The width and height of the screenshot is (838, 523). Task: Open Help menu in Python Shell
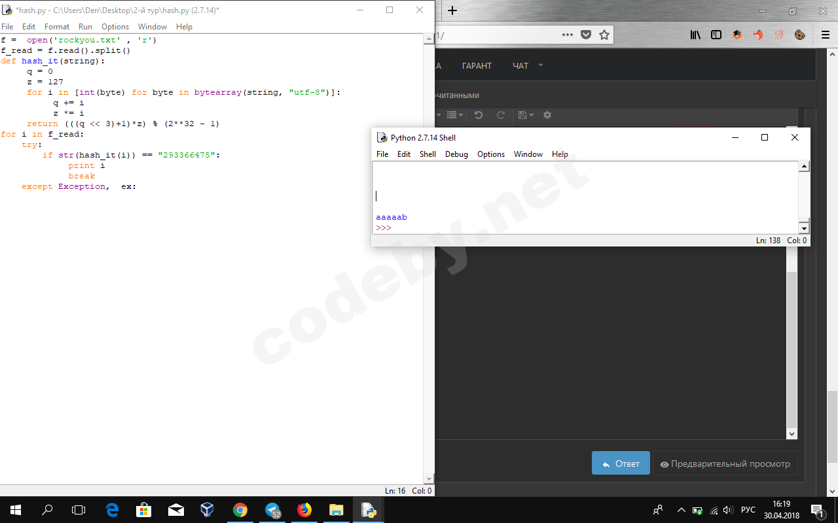(560, 154)
